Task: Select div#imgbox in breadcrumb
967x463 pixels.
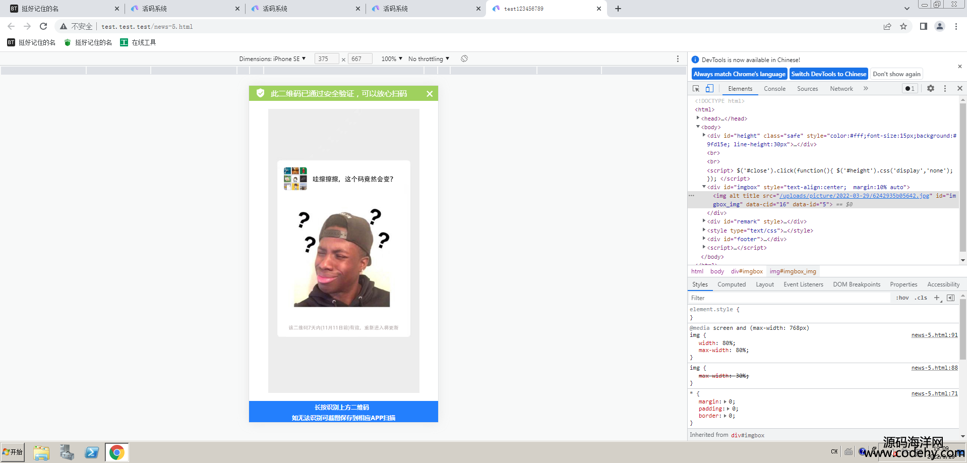Action: pyautogui.click(x=747, y=271)
